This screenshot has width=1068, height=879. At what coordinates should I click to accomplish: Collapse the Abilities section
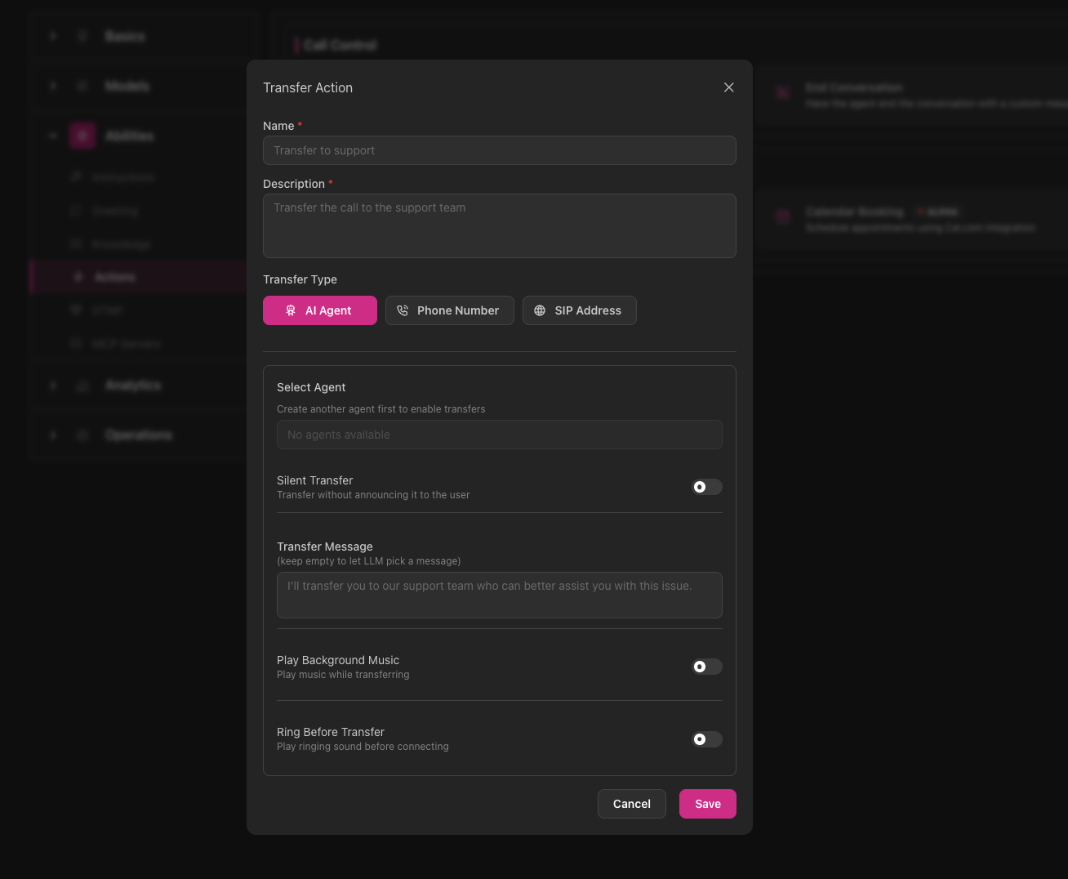click(x=53, y=136)
